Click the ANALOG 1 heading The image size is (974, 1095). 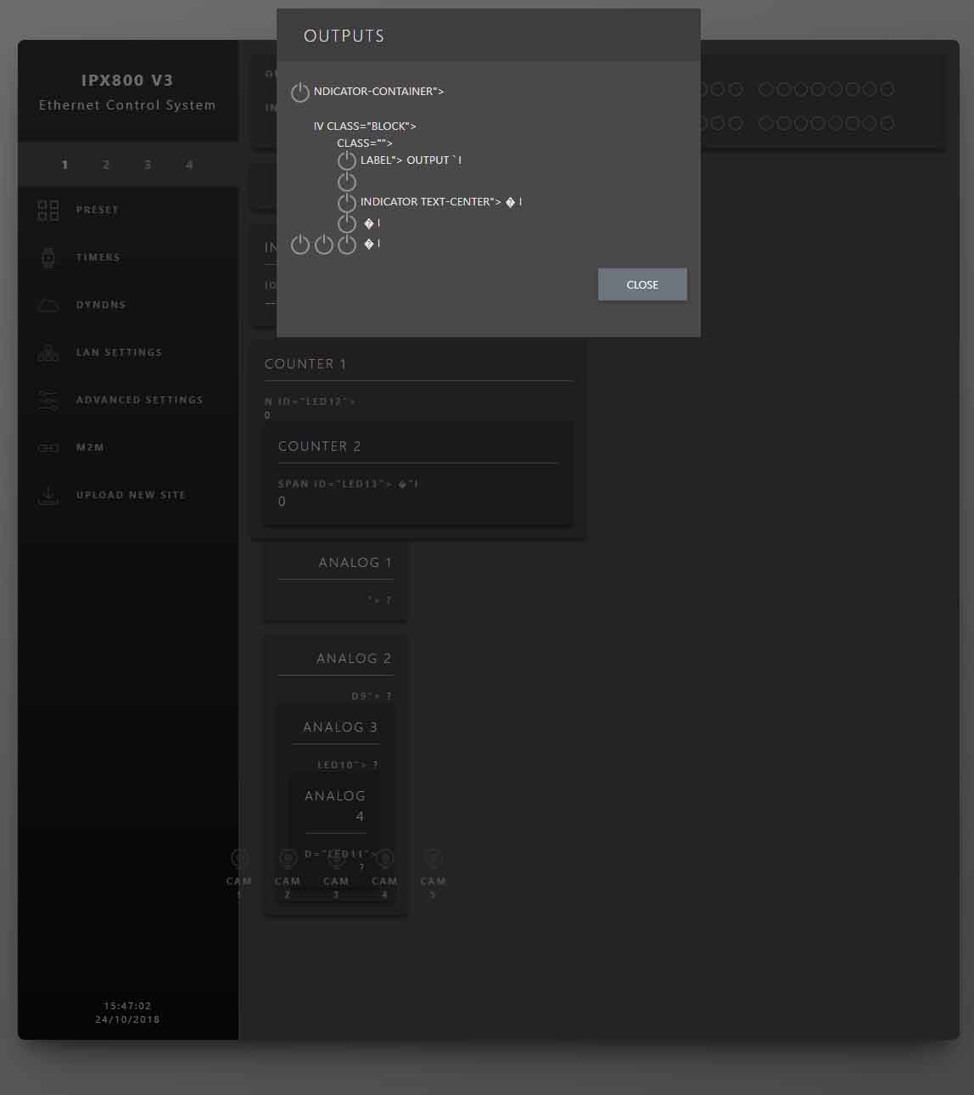(x=355, y=563)
